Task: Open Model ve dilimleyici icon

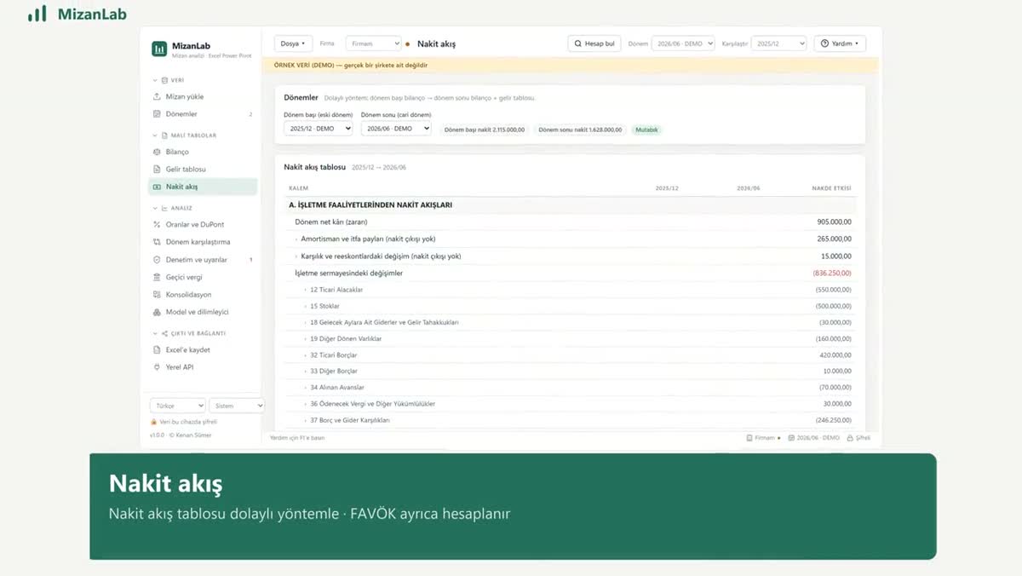Action: click(x=157, y=312)
